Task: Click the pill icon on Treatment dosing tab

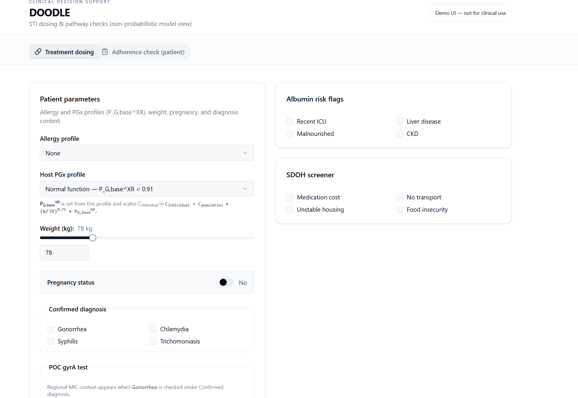Action: coord(38,52)
